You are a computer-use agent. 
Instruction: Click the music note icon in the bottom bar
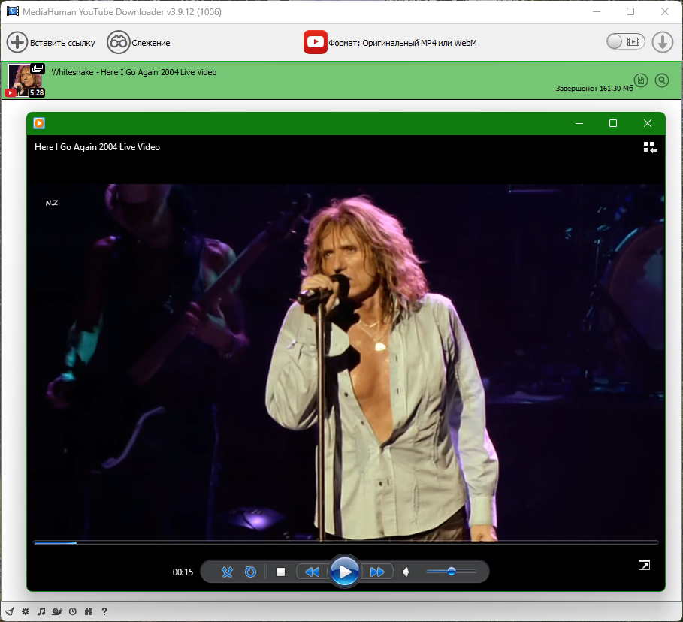point(41,611)
